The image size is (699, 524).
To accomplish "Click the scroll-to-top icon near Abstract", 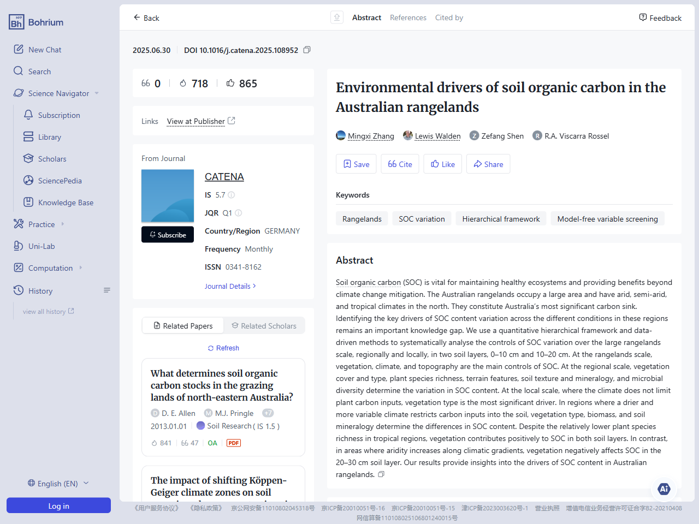I will click(x=336, y=17).
